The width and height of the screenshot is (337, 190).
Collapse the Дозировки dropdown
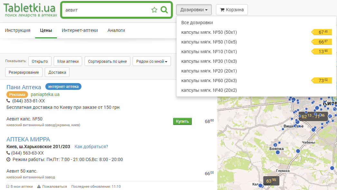[x=194, y=10]
